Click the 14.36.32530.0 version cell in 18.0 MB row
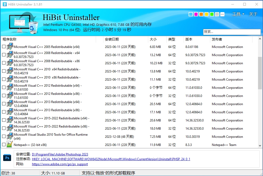The image size is (263, 176). tap(195, 129)
